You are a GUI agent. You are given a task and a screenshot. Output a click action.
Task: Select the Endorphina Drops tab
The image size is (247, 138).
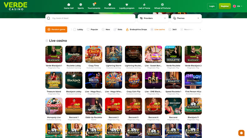click(136, 29)
